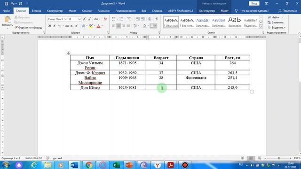Image resolution: width=301 pixels, height=169 pixels.
Task: Toggle italic (К) formatting
Action: click(x=55, y=26)
